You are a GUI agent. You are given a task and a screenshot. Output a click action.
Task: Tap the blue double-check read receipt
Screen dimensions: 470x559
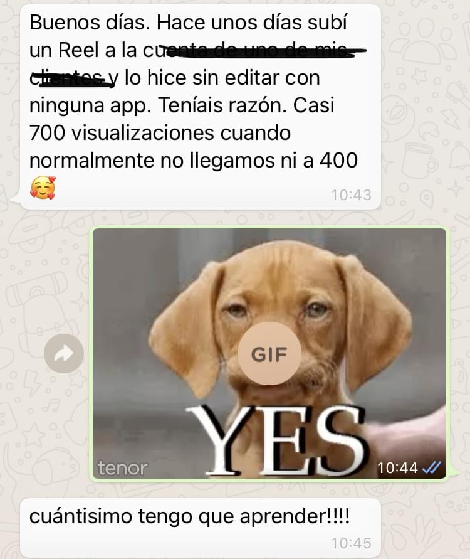[431, 467]
